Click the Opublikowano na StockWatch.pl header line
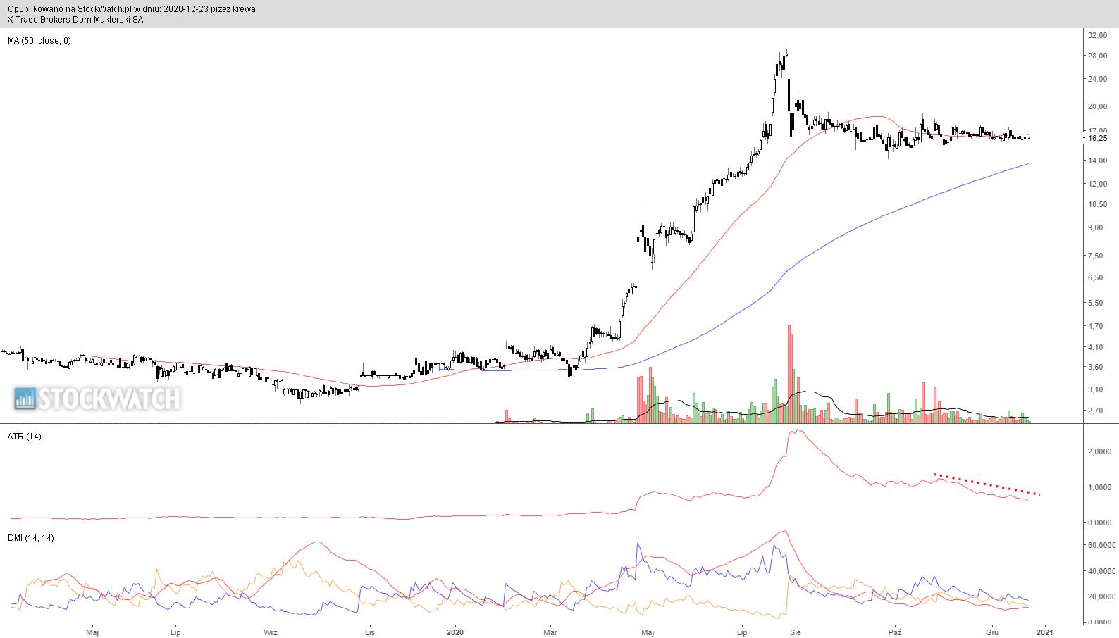The image size is (1119, 638). tap(132, 9)
